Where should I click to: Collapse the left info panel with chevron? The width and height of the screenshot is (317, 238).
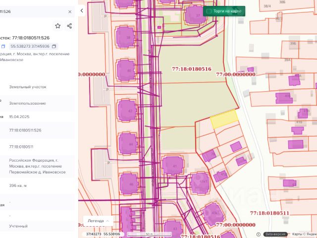coord(82,10)
